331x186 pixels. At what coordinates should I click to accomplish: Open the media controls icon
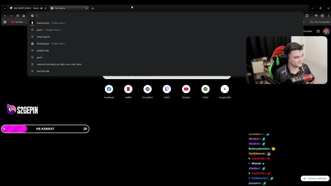tap(316, 16)
